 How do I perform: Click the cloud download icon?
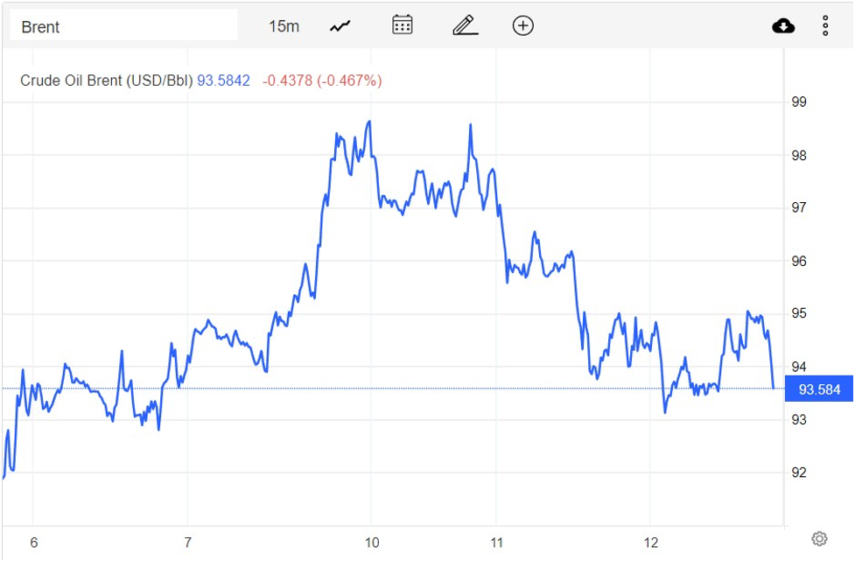pyautogui.click(x=783, y=26)
